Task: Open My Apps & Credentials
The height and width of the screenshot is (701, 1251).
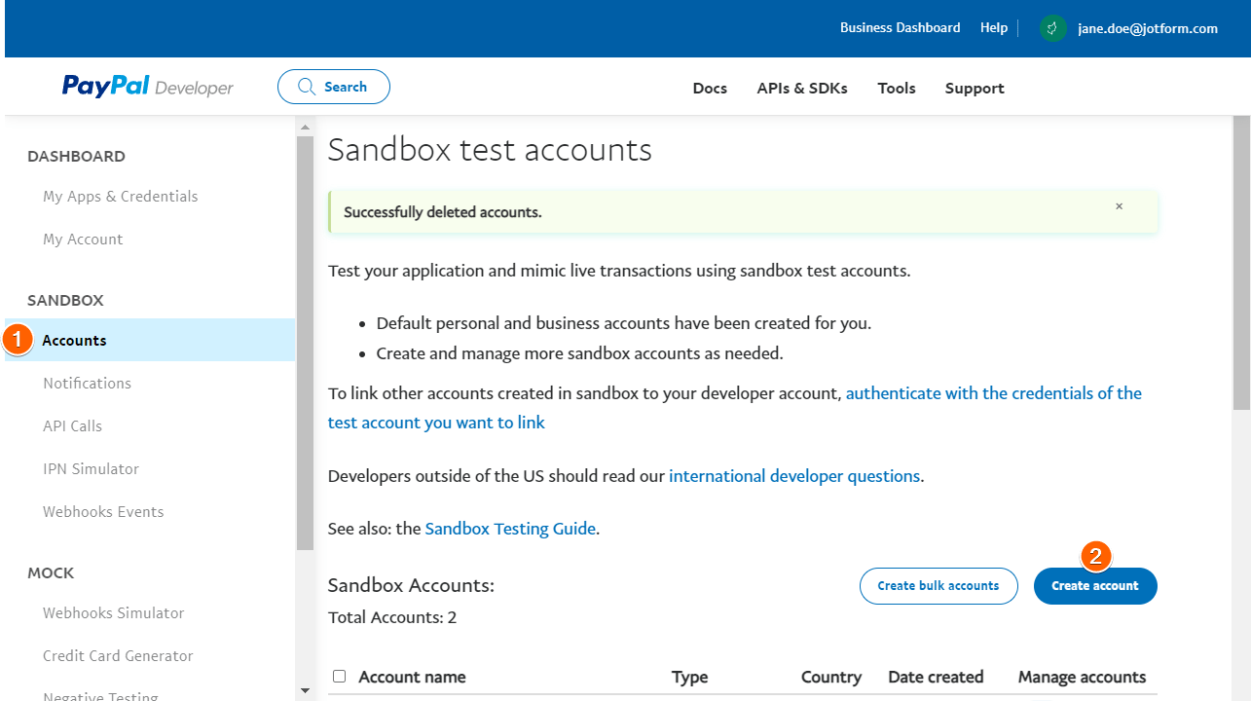Action: pos(120,196)
